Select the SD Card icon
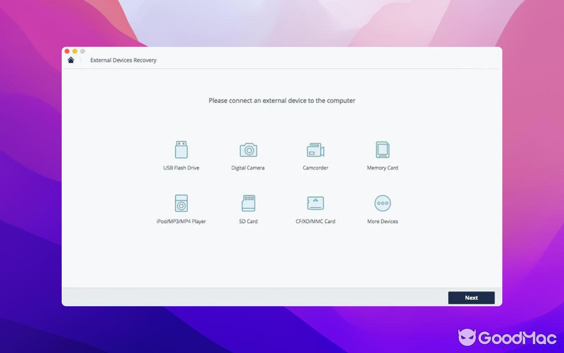This screenshot has height=353, width=564. tap(248, 203)
